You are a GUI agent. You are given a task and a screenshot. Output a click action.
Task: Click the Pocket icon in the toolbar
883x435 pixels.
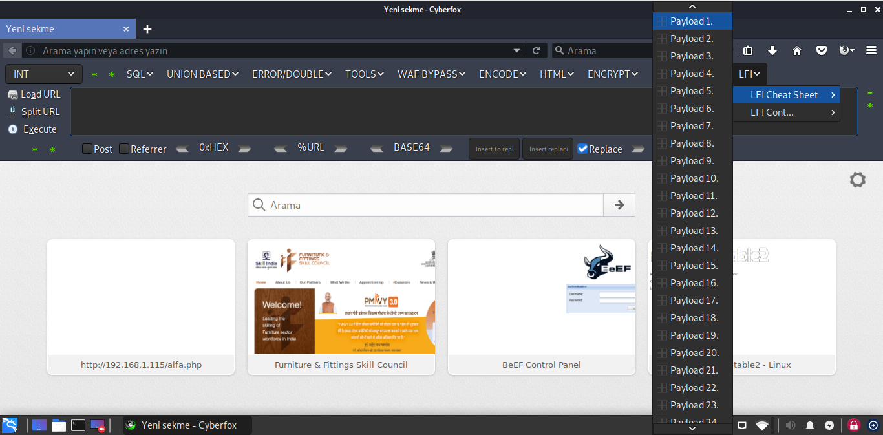821,50
